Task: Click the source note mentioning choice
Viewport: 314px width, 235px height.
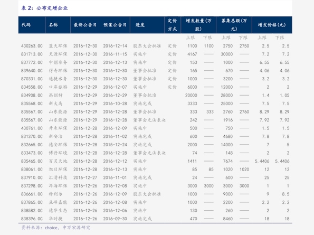Action: point(56,228)
